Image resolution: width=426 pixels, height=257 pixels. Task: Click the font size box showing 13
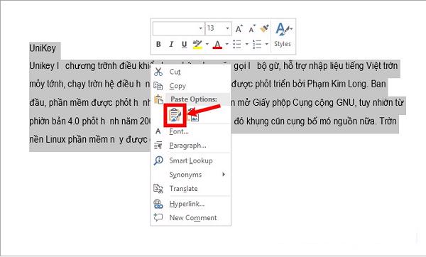[215, 28]
